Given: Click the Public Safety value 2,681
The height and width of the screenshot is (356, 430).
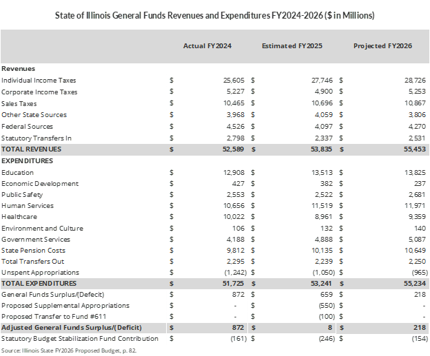Looking at the screenshot, I should click(417, 195).
